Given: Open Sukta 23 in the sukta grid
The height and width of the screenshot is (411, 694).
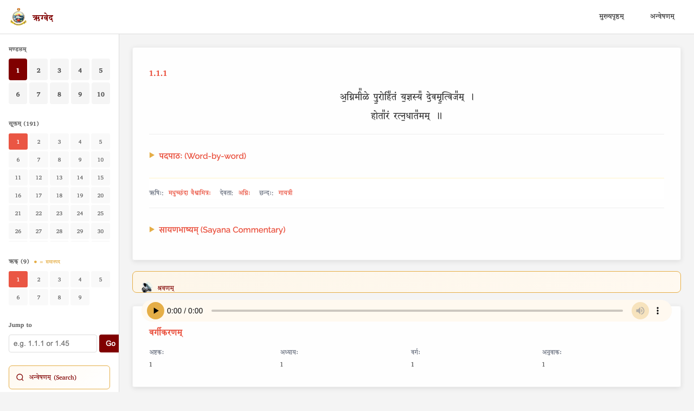Looking at the screenshot, I should (59, 213).
